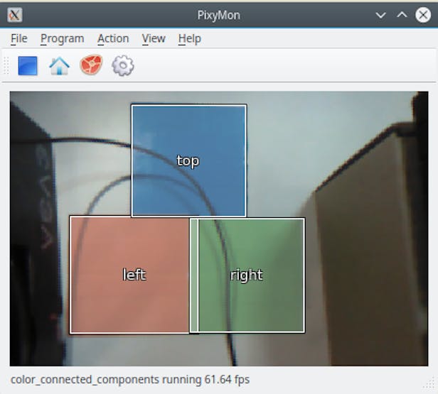Click the blue detected block labeled top

coord(189,160)
